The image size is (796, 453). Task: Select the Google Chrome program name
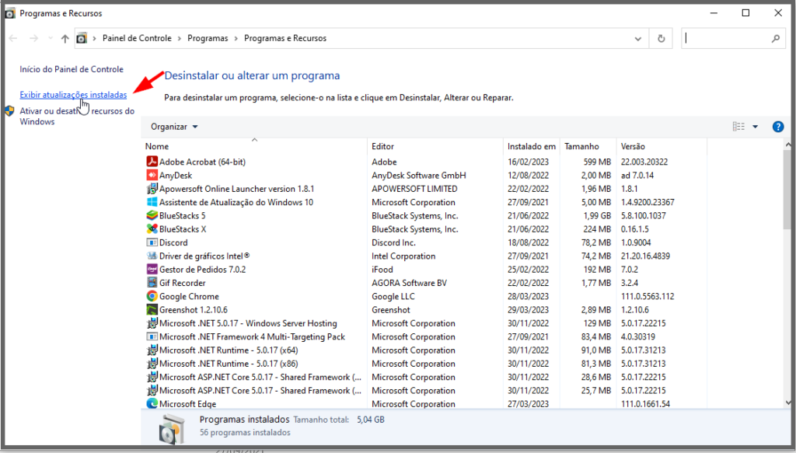tap(189, 296)
